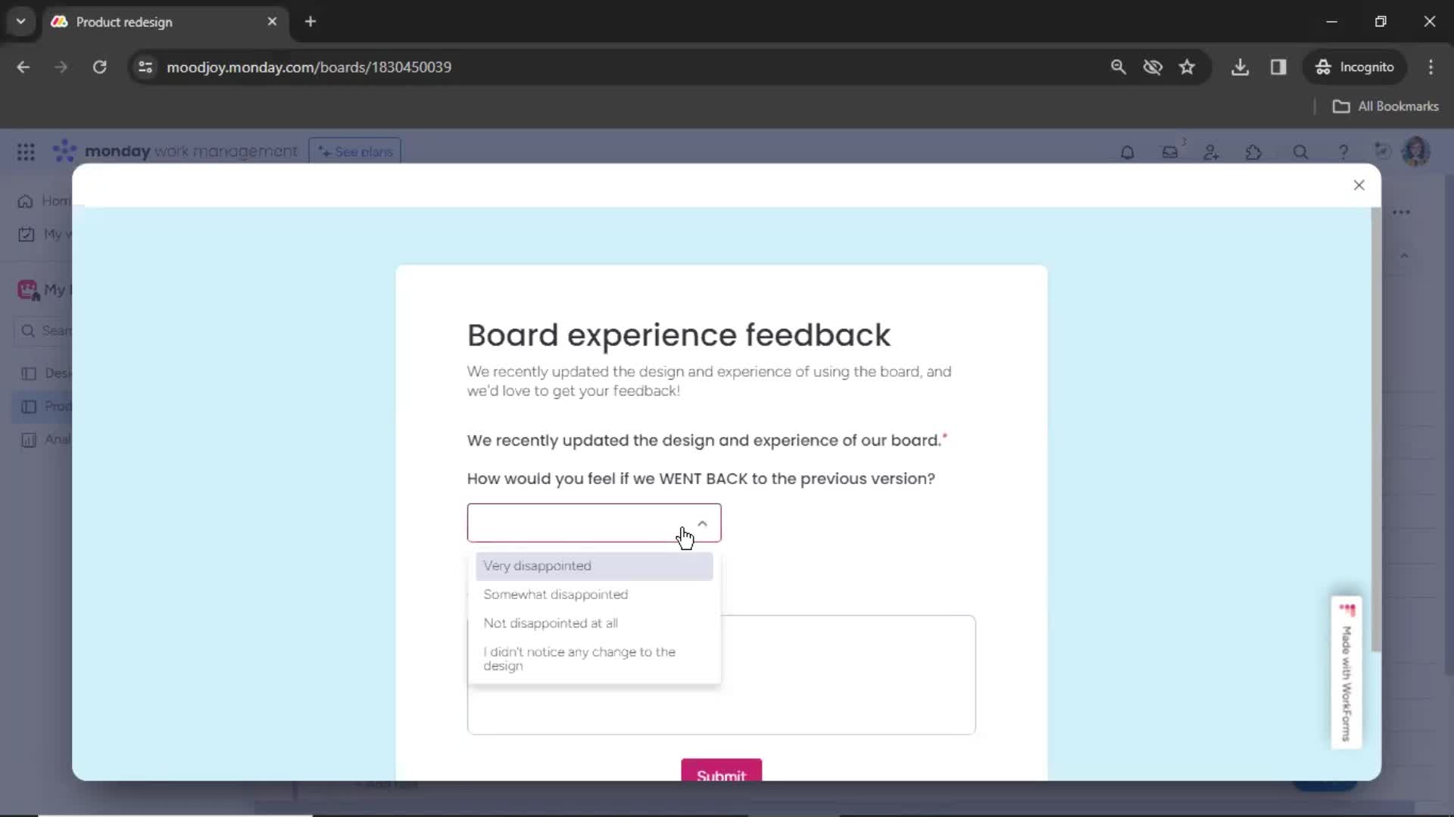The height and width of the screenshot is (817, 1454).
Task: Toggle the bookmark star icon
Action: (x=1187, y=67)
